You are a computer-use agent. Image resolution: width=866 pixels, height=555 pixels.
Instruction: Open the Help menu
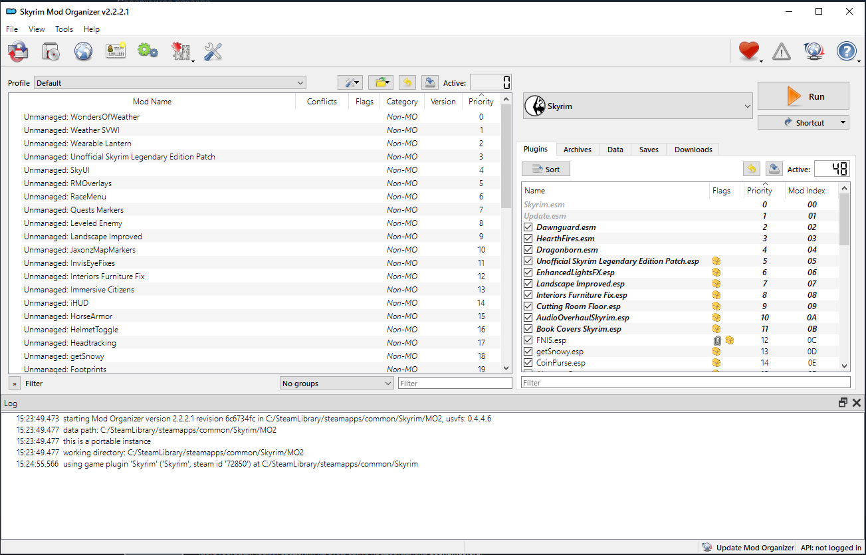tap(92, 29)
